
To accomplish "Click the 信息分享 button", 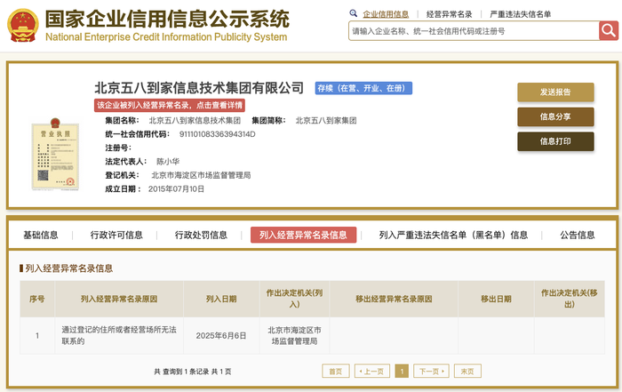I will 555,116.
